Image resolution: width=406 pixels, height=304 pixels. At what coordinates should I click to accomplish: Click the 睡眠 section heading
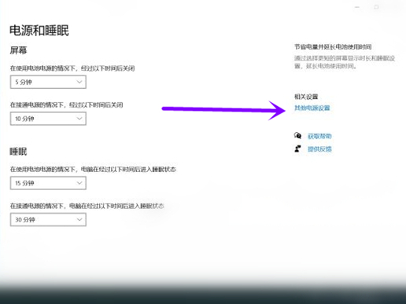coord(18,152)
